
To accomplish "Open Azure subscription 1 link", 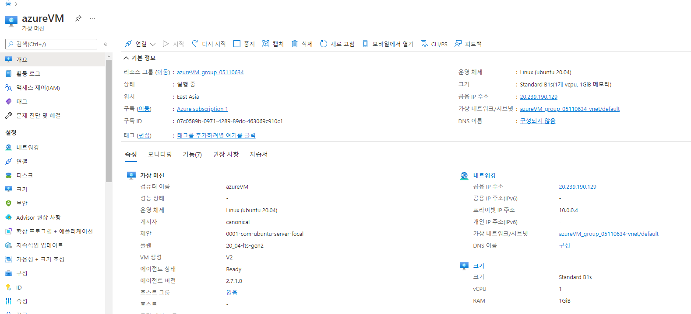I will coord(202,109).
